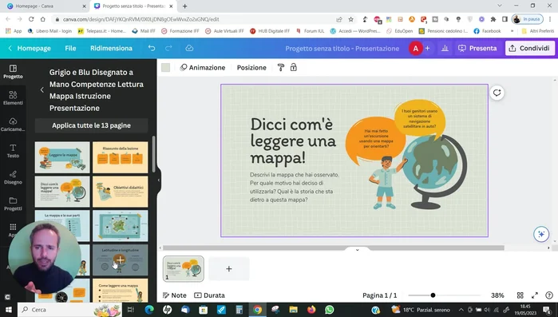Image resolution: width=558 pixels, height=317 pixels.
Task: Click the Windows Start button
Action: coord(8,310)
